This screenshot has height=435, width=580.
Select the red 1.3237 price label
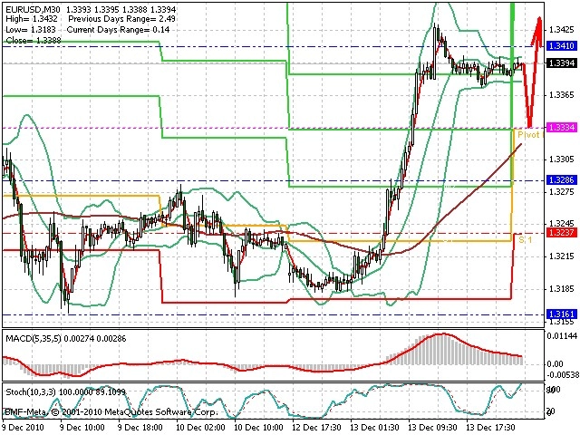562,233
